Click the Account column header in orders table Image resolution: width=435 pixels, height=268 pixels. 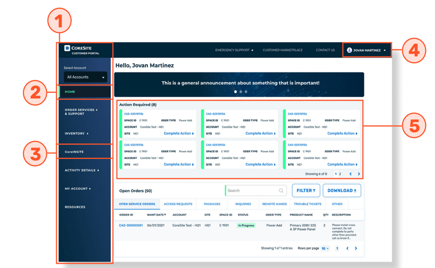tap(180, 215)
